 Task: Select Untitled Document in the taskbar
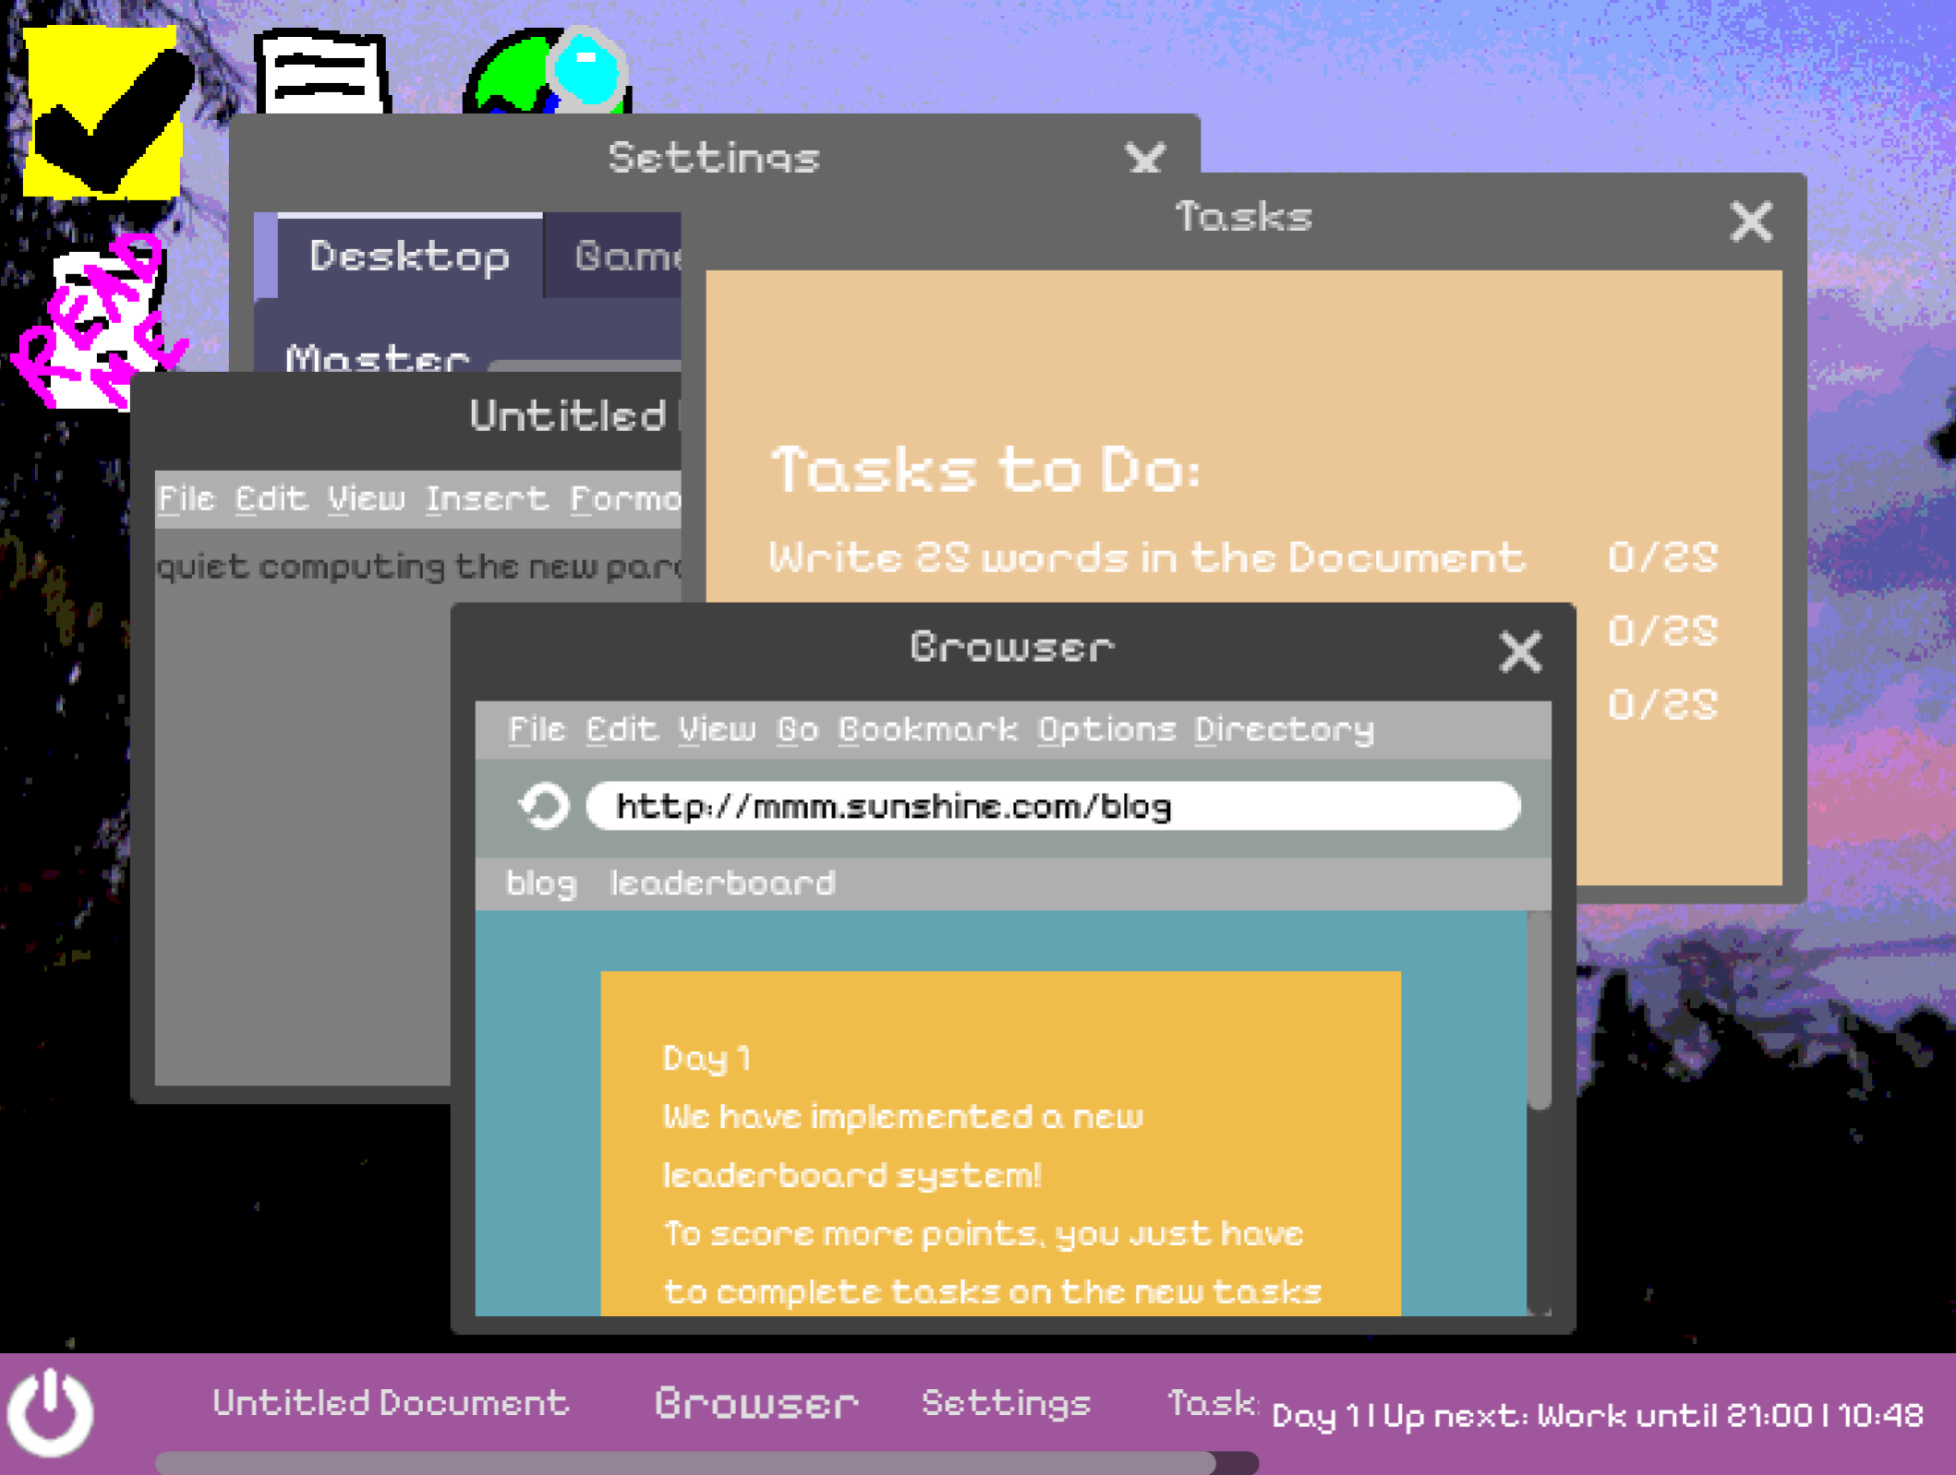point(391,1403)
